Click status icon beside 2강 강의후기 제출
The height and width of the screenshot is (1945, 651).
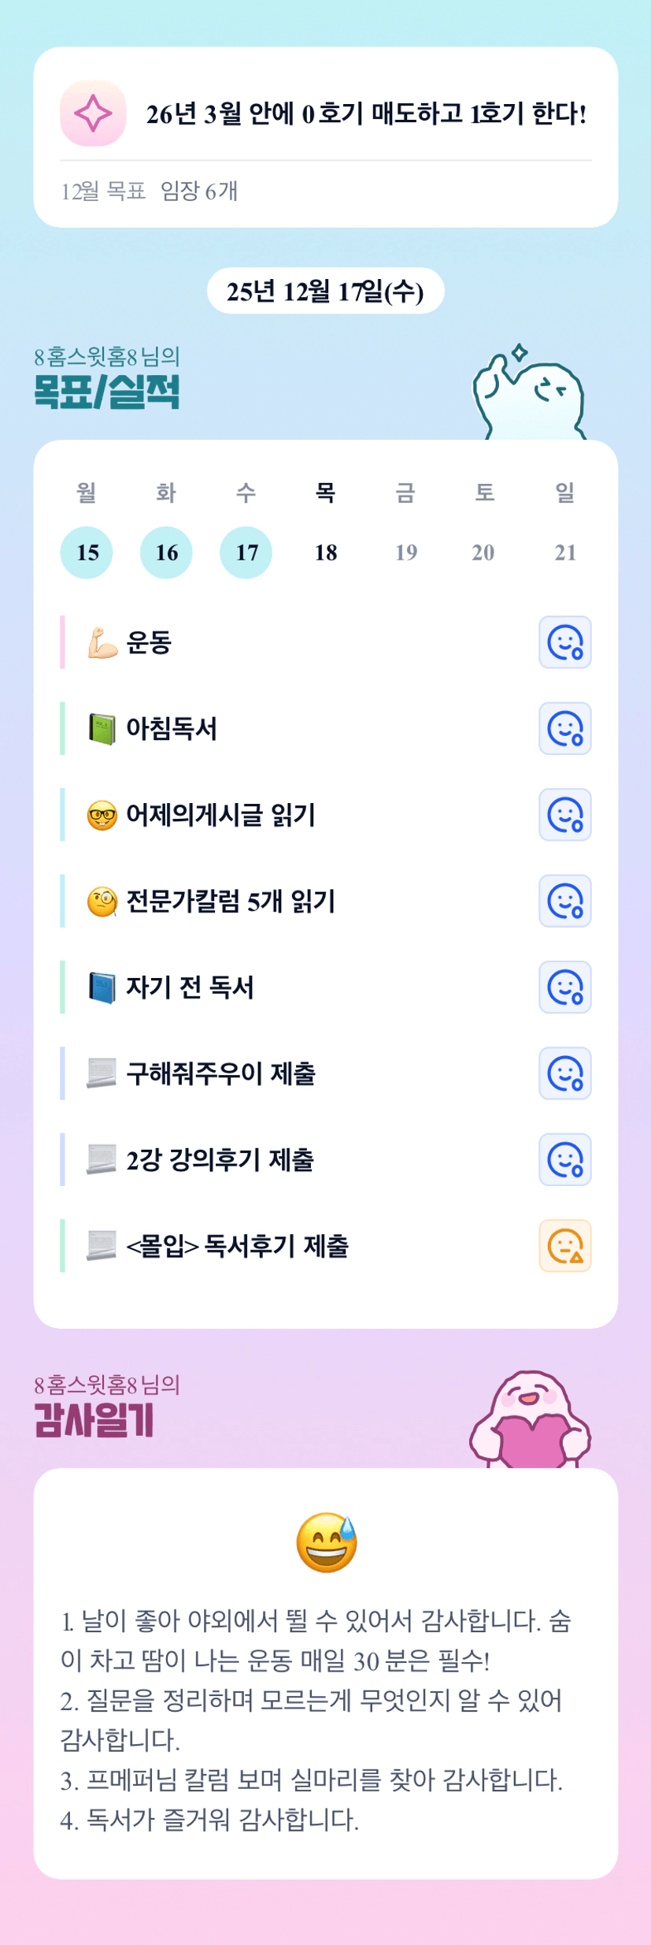click(x=564, y=1159)
